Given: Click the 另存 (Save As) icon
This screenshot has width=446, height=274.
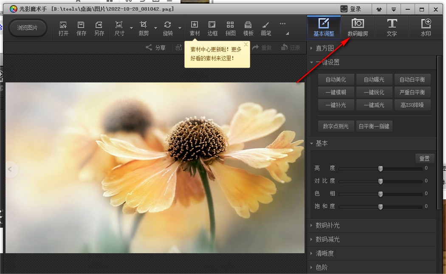Looking at the screenshot, I should 99,28.
